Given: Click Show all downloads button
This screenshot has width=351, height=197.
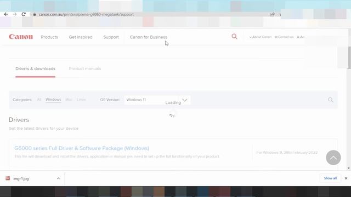Looking at the screenshot, I should [x=330, y=178].
